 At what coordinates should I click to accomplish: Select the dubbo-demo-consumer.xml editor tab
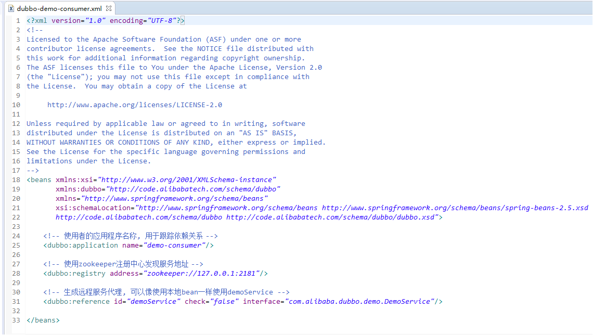(59, 8)
